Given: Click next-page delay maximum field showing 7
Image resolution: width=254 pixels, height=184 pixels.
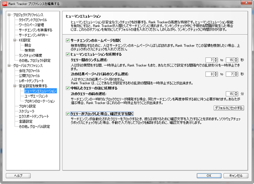Looking at the screenshot, I should (x=230, y=74).
